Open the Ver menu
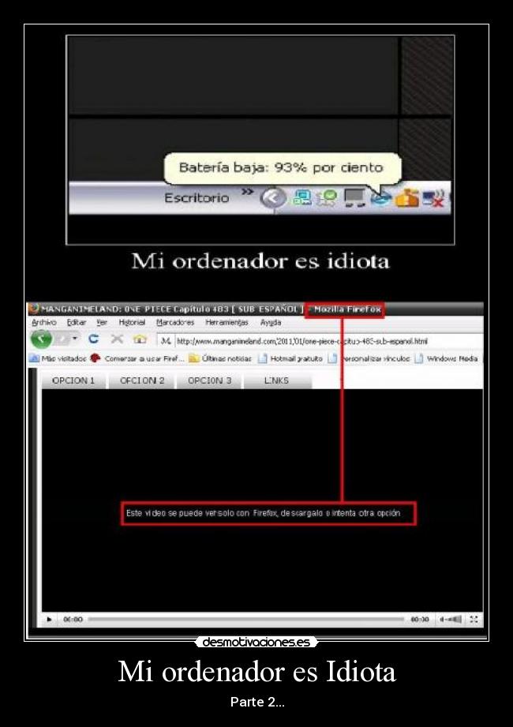This screenshot has width=513, height=727. pyautogui.click(x=102, y=322)
